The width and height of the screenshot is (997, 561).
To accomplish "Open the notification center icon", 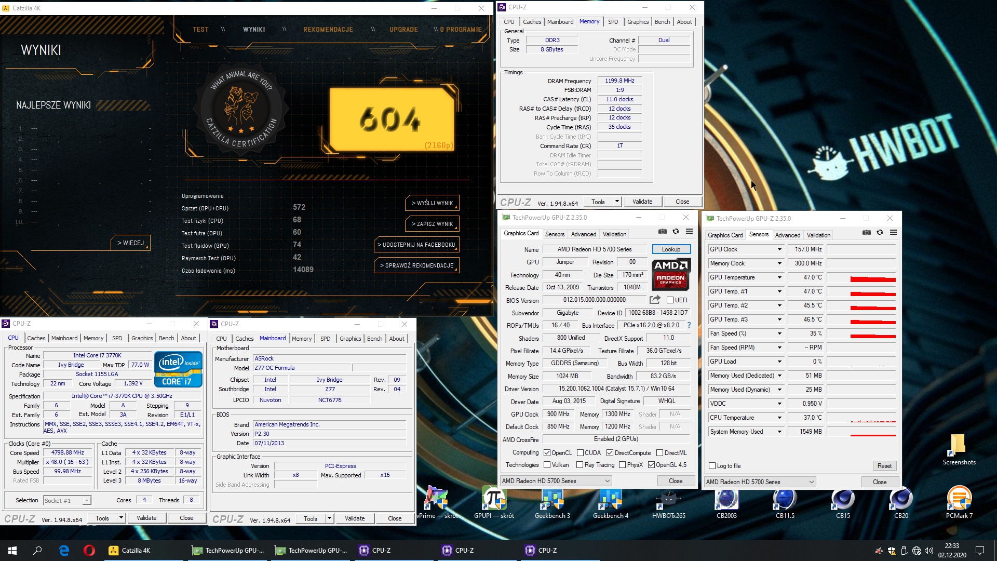I will click(x=980, y=551).
